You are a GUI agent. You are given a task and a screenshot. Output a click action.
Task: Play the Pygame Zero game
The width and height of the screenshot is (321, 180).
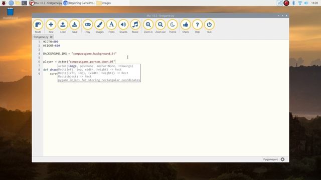(88, 26)
